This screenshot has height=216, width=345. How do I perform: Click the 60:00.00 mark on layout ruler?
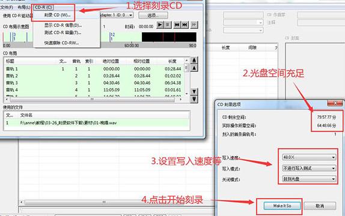(x=132, y=46)
